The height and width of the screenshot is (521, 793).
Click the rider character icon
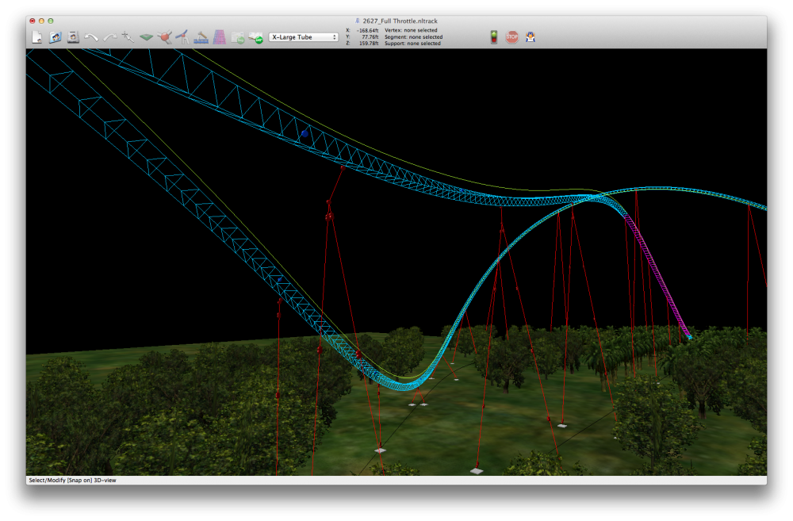pyautogui.click(x=531, y=36)
